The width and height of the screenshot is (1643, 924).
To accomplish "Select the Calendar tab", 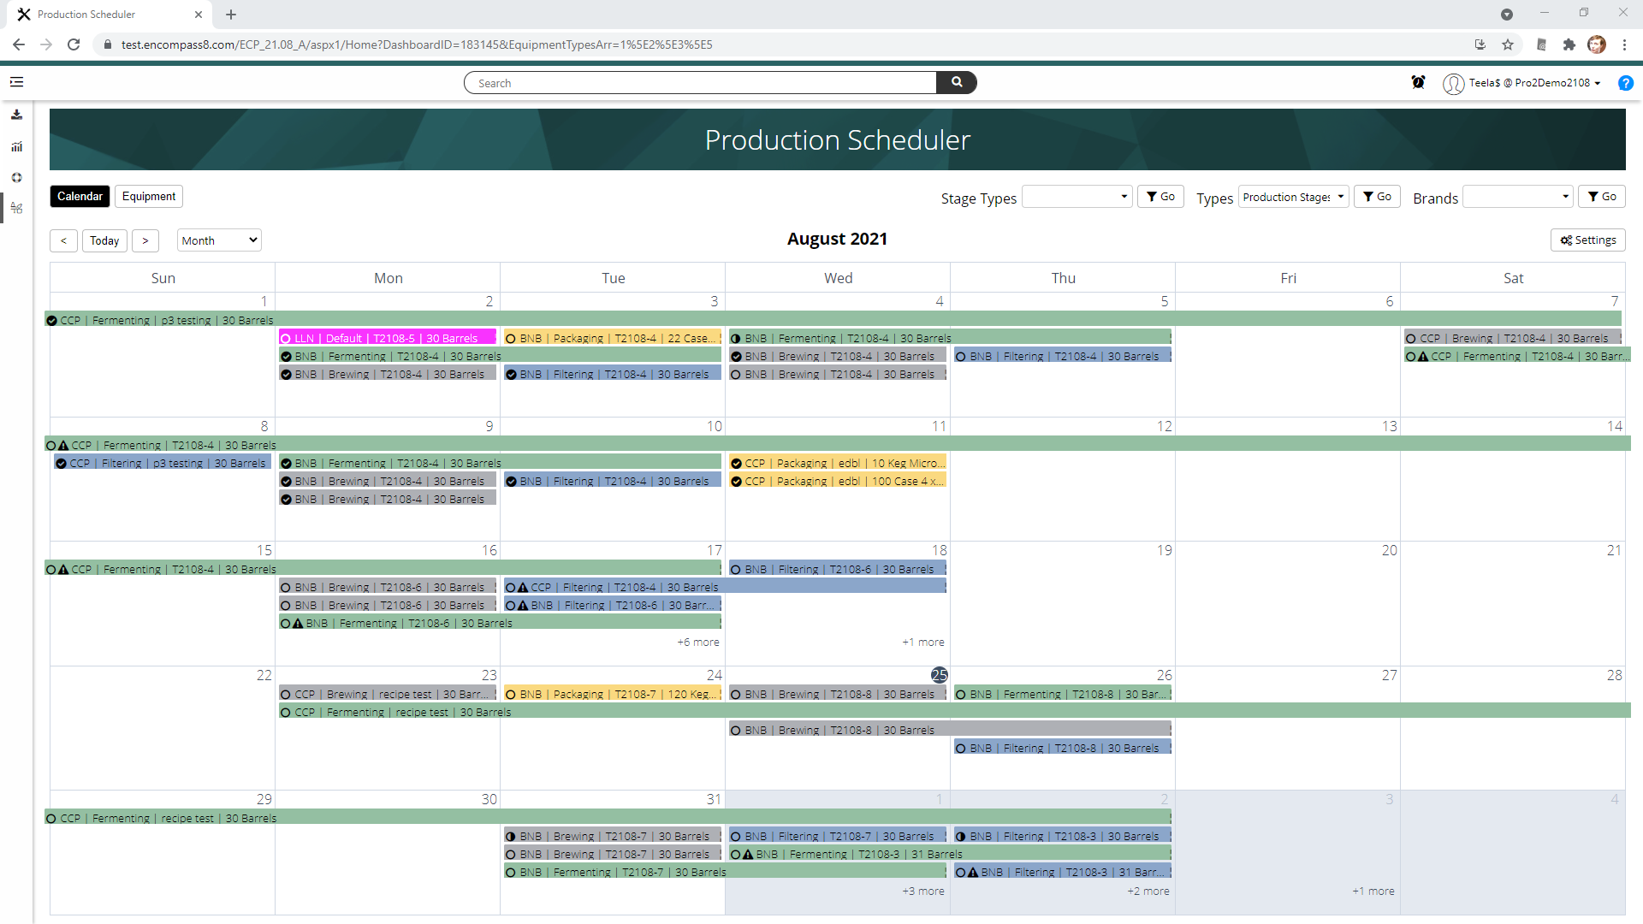I will point(79,196).
